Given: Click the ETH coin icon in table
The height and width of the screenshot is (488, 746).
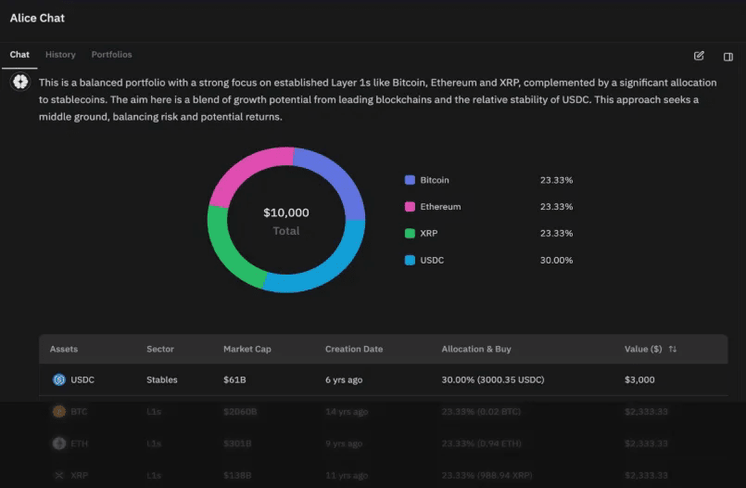Looking at the screenshot, I should [59, 443].
